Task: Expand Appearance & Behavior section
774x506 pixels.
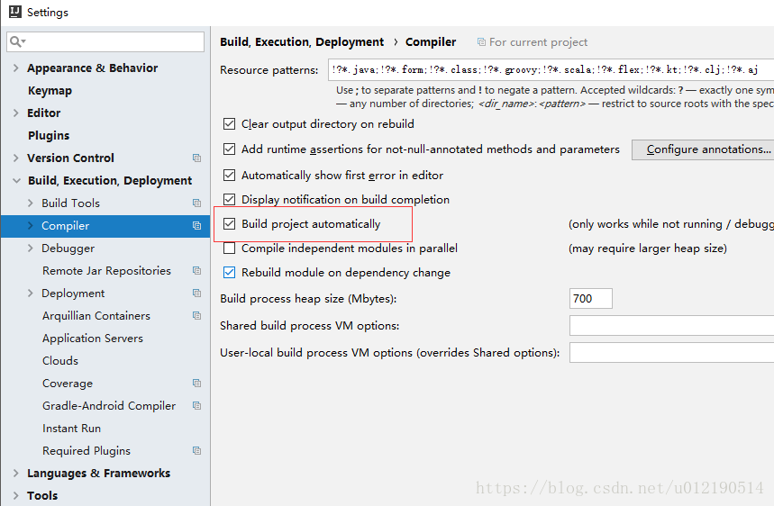Action: click(16, 68)
